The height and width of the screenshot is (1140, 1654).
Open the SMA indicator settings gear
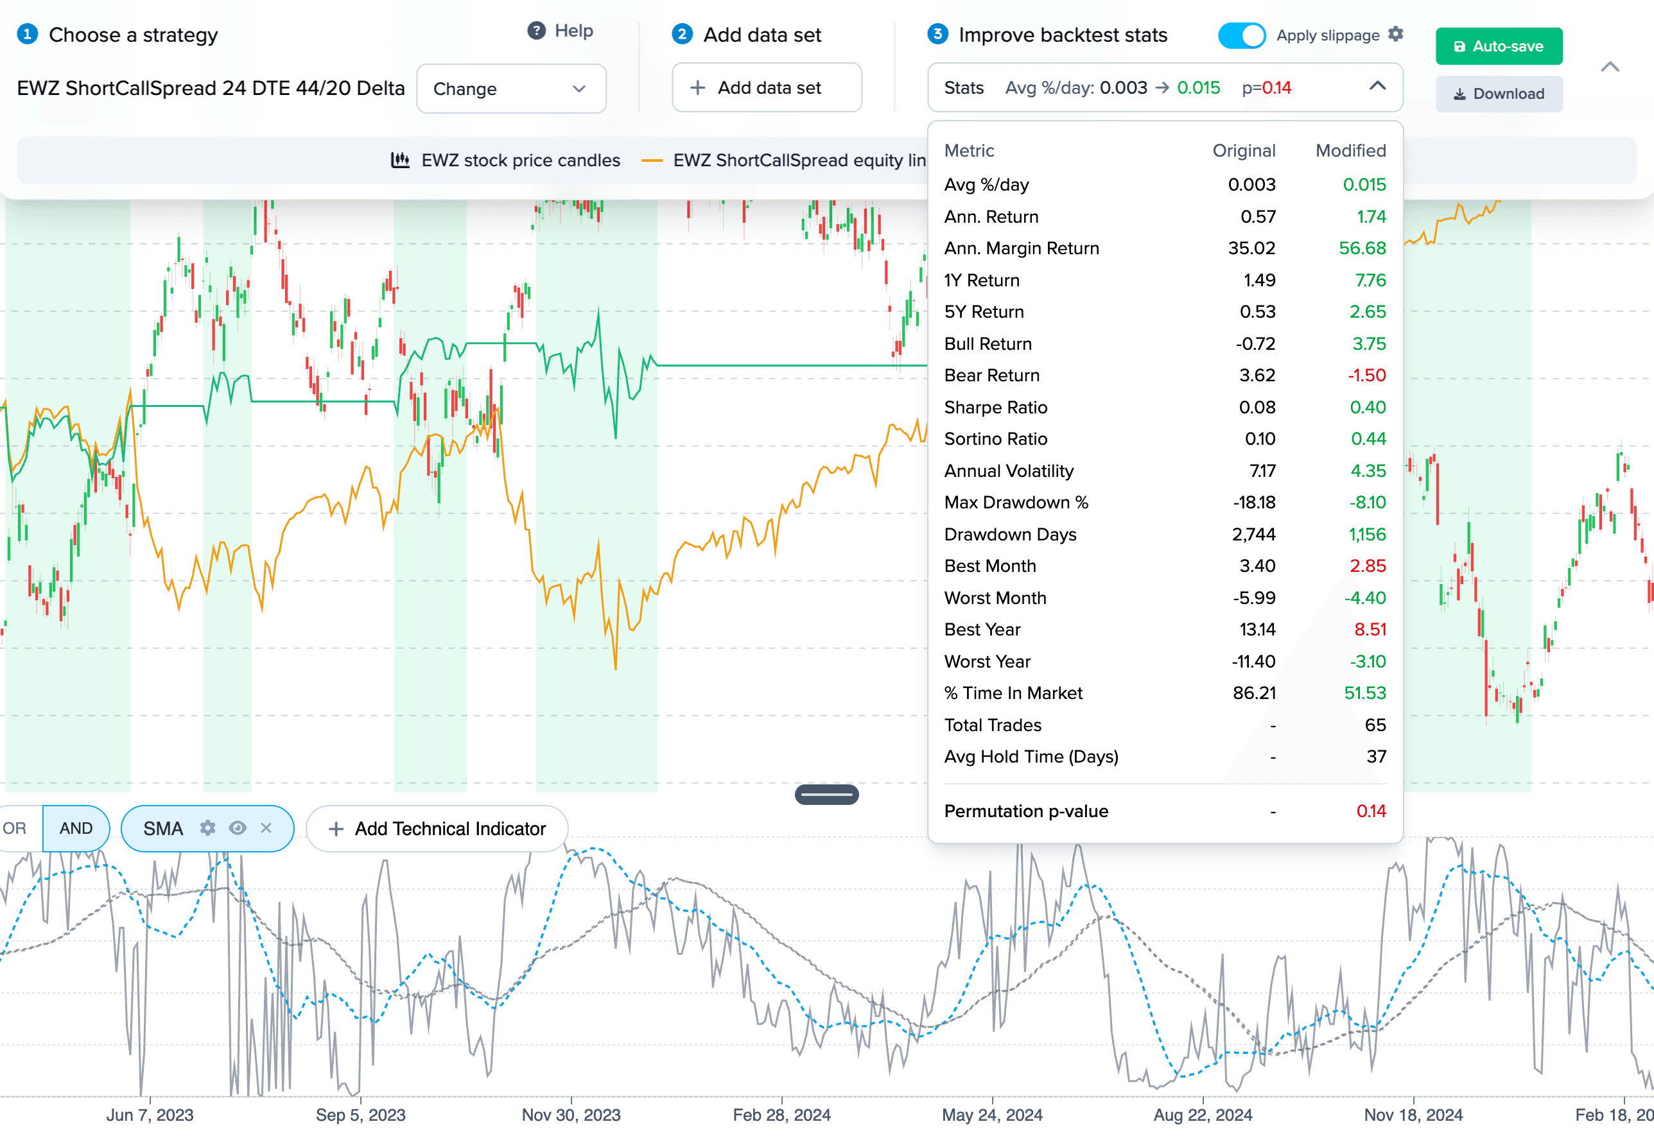pos(207,828)
